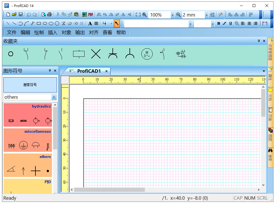
Task: Close the ProfiCAD1 tab
Action: (106, 71)
